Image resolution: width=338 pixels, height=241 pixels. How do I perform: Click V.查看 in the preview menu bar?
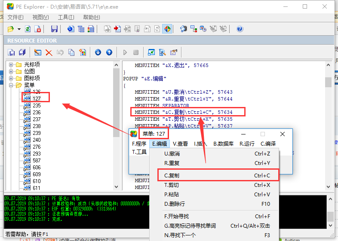pyautogui.click(x=180, y=144)
